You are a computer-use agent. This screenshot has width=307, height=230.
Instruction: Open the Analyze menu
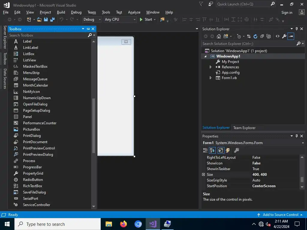(134, 12)
